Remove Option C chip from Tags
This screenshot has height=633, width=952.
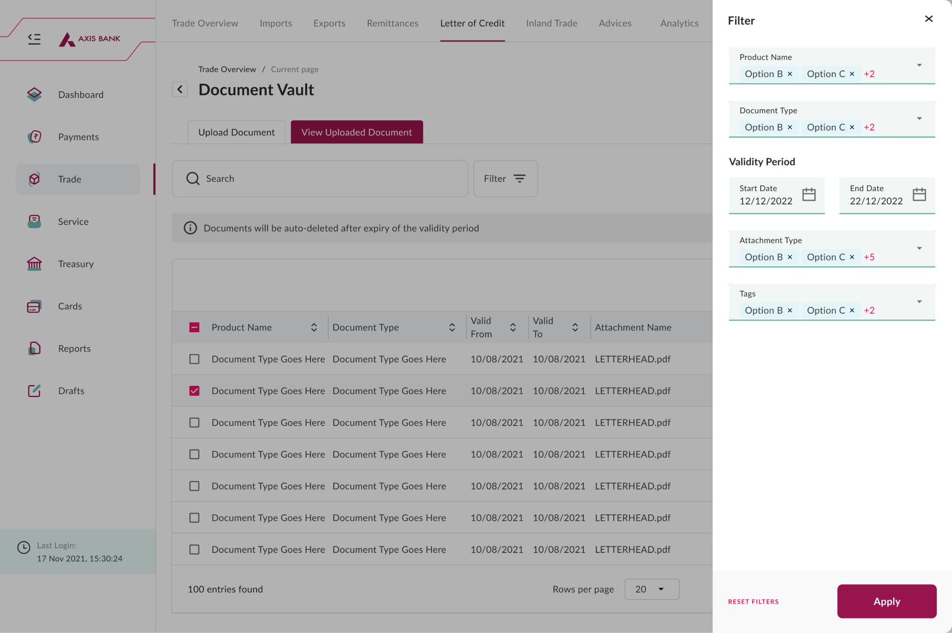(852, 311)
